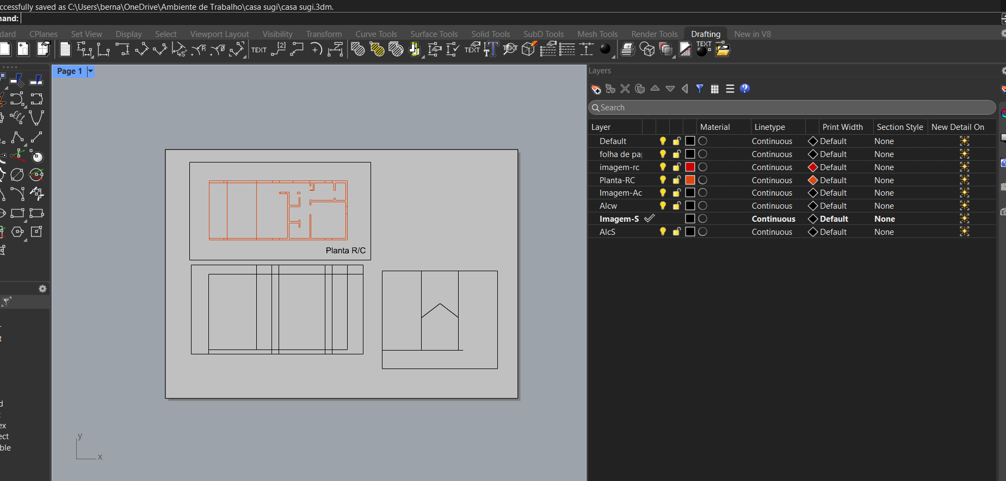Switch to the Curve Tools tab
This screenshot has height=481, width=1006.
(x=376, y=34)
